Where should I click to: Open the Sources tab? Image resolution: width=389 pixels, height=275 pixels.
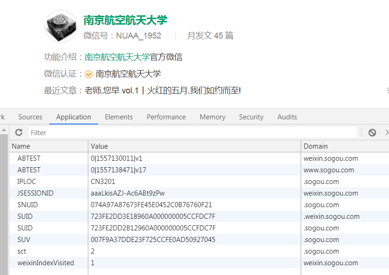30,117
